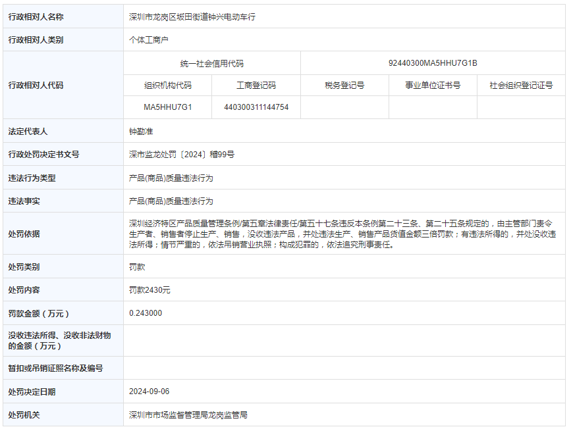Select the 罚款2430元 value
The image size is (571, 429).
pos(150,290)
